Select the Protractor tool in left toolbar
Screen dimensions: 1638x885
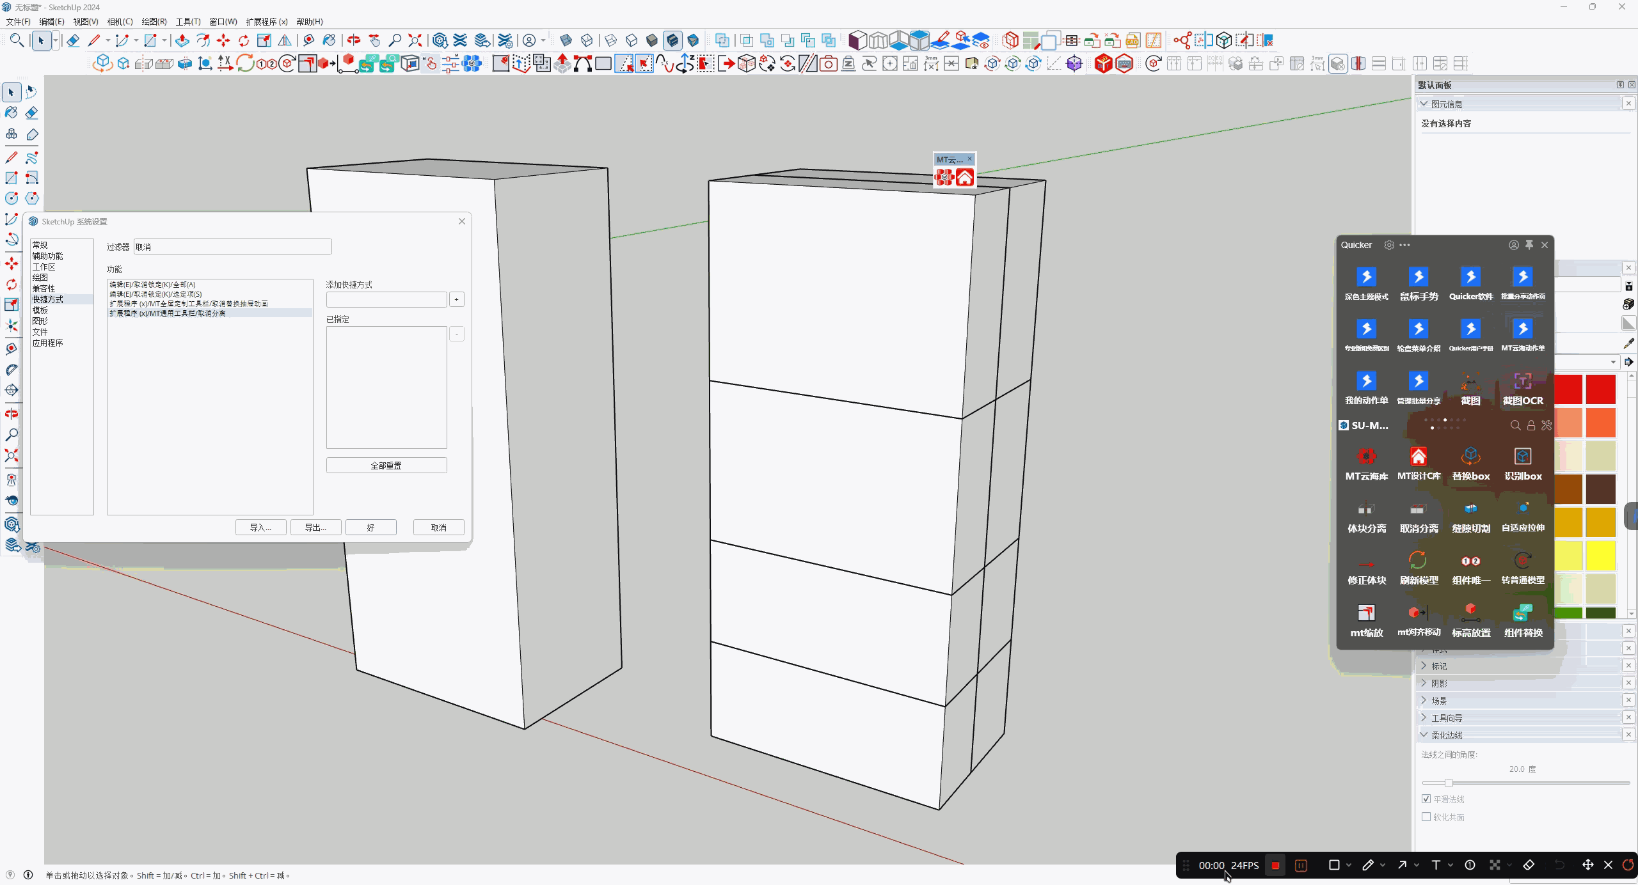tap(12, 370)
